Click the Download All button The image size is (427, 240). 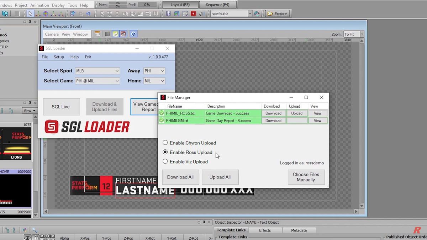(x=180, y=177)
